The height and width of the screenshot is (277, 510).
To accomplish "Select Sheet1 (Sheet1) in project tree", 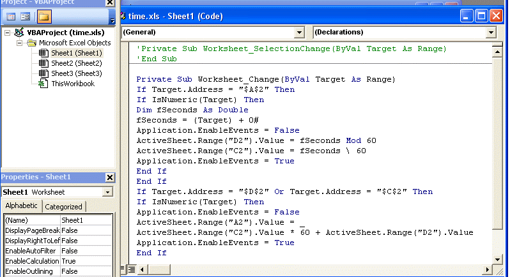I will coord(77,53).
